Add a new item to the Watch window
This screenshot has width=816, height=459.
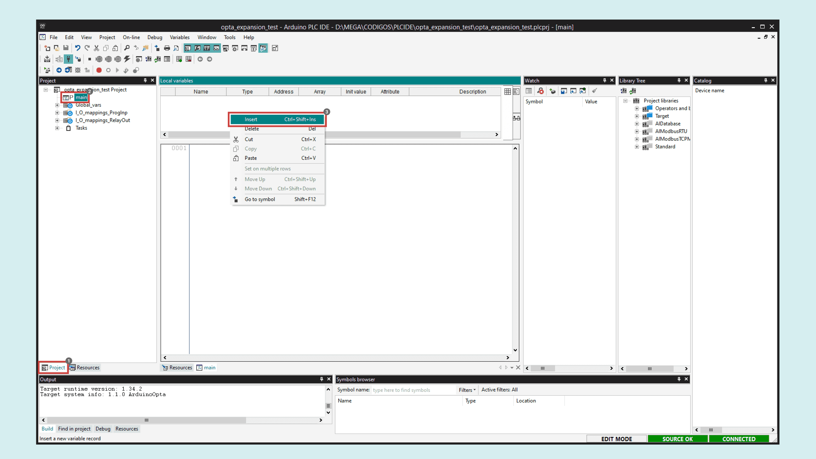click(x=552, y=91)
